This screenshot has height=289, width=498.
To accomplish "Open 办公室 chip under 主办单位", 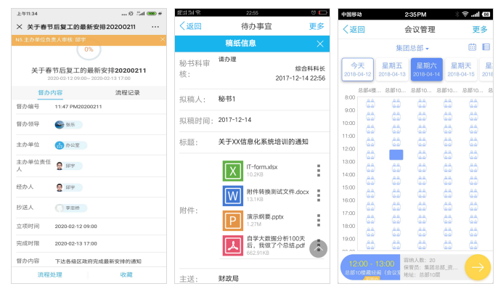I will coord(70,145).
